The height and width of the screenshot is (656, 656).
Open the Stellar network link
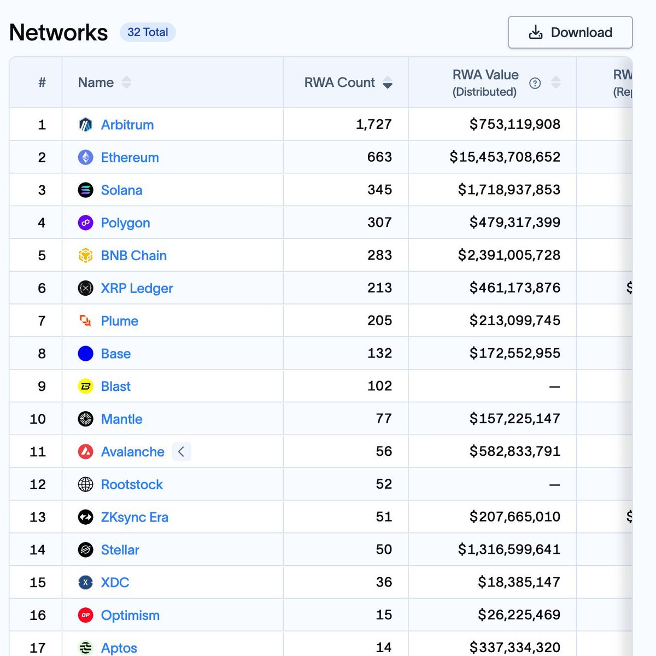(x=120, y=550)
